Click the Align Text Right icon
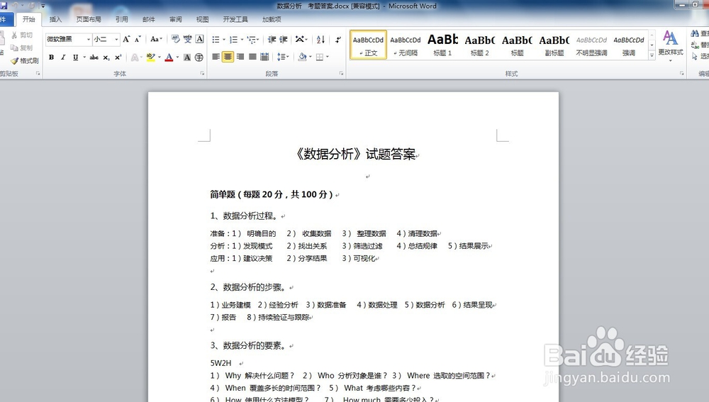 coord(240,57)
